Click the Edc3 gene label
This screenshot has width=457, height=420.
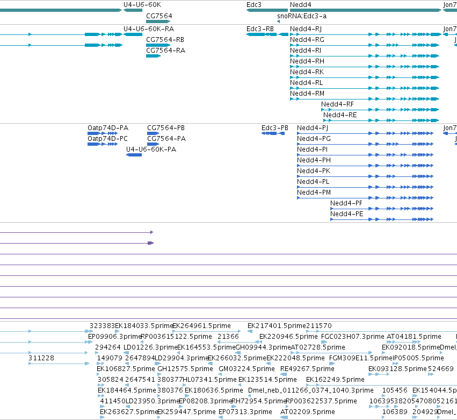pyautogui.click(x=254, y=5)
